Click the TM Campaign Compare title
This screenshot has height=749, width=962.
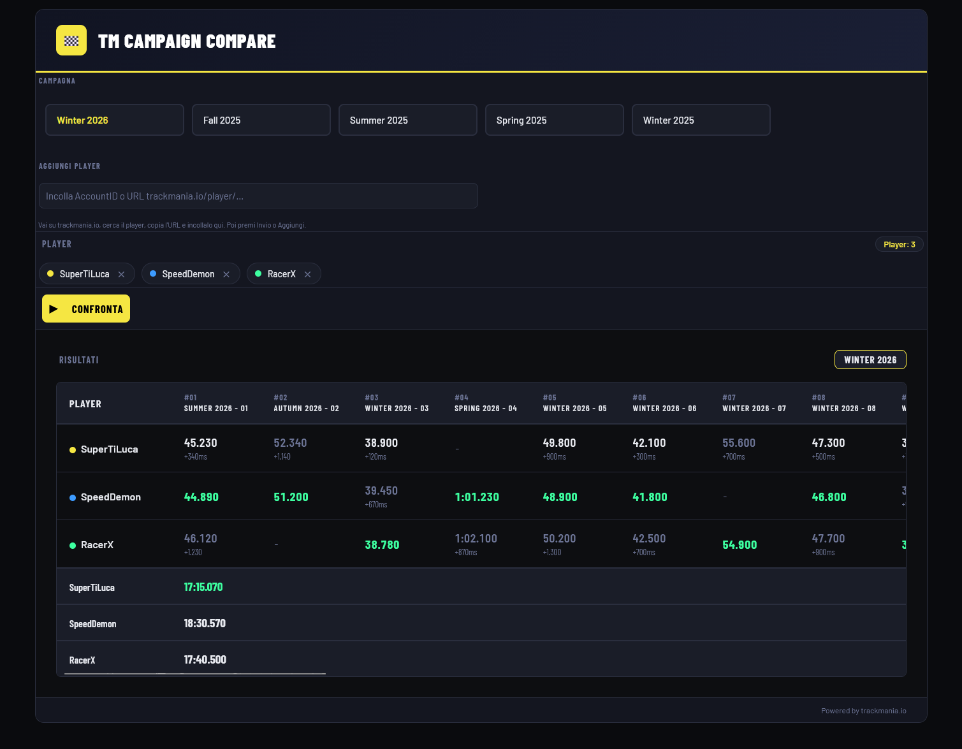pyautogui.click(x=187, y=41)
